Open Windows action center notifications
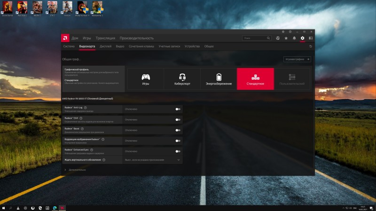 tap(371, 208)
